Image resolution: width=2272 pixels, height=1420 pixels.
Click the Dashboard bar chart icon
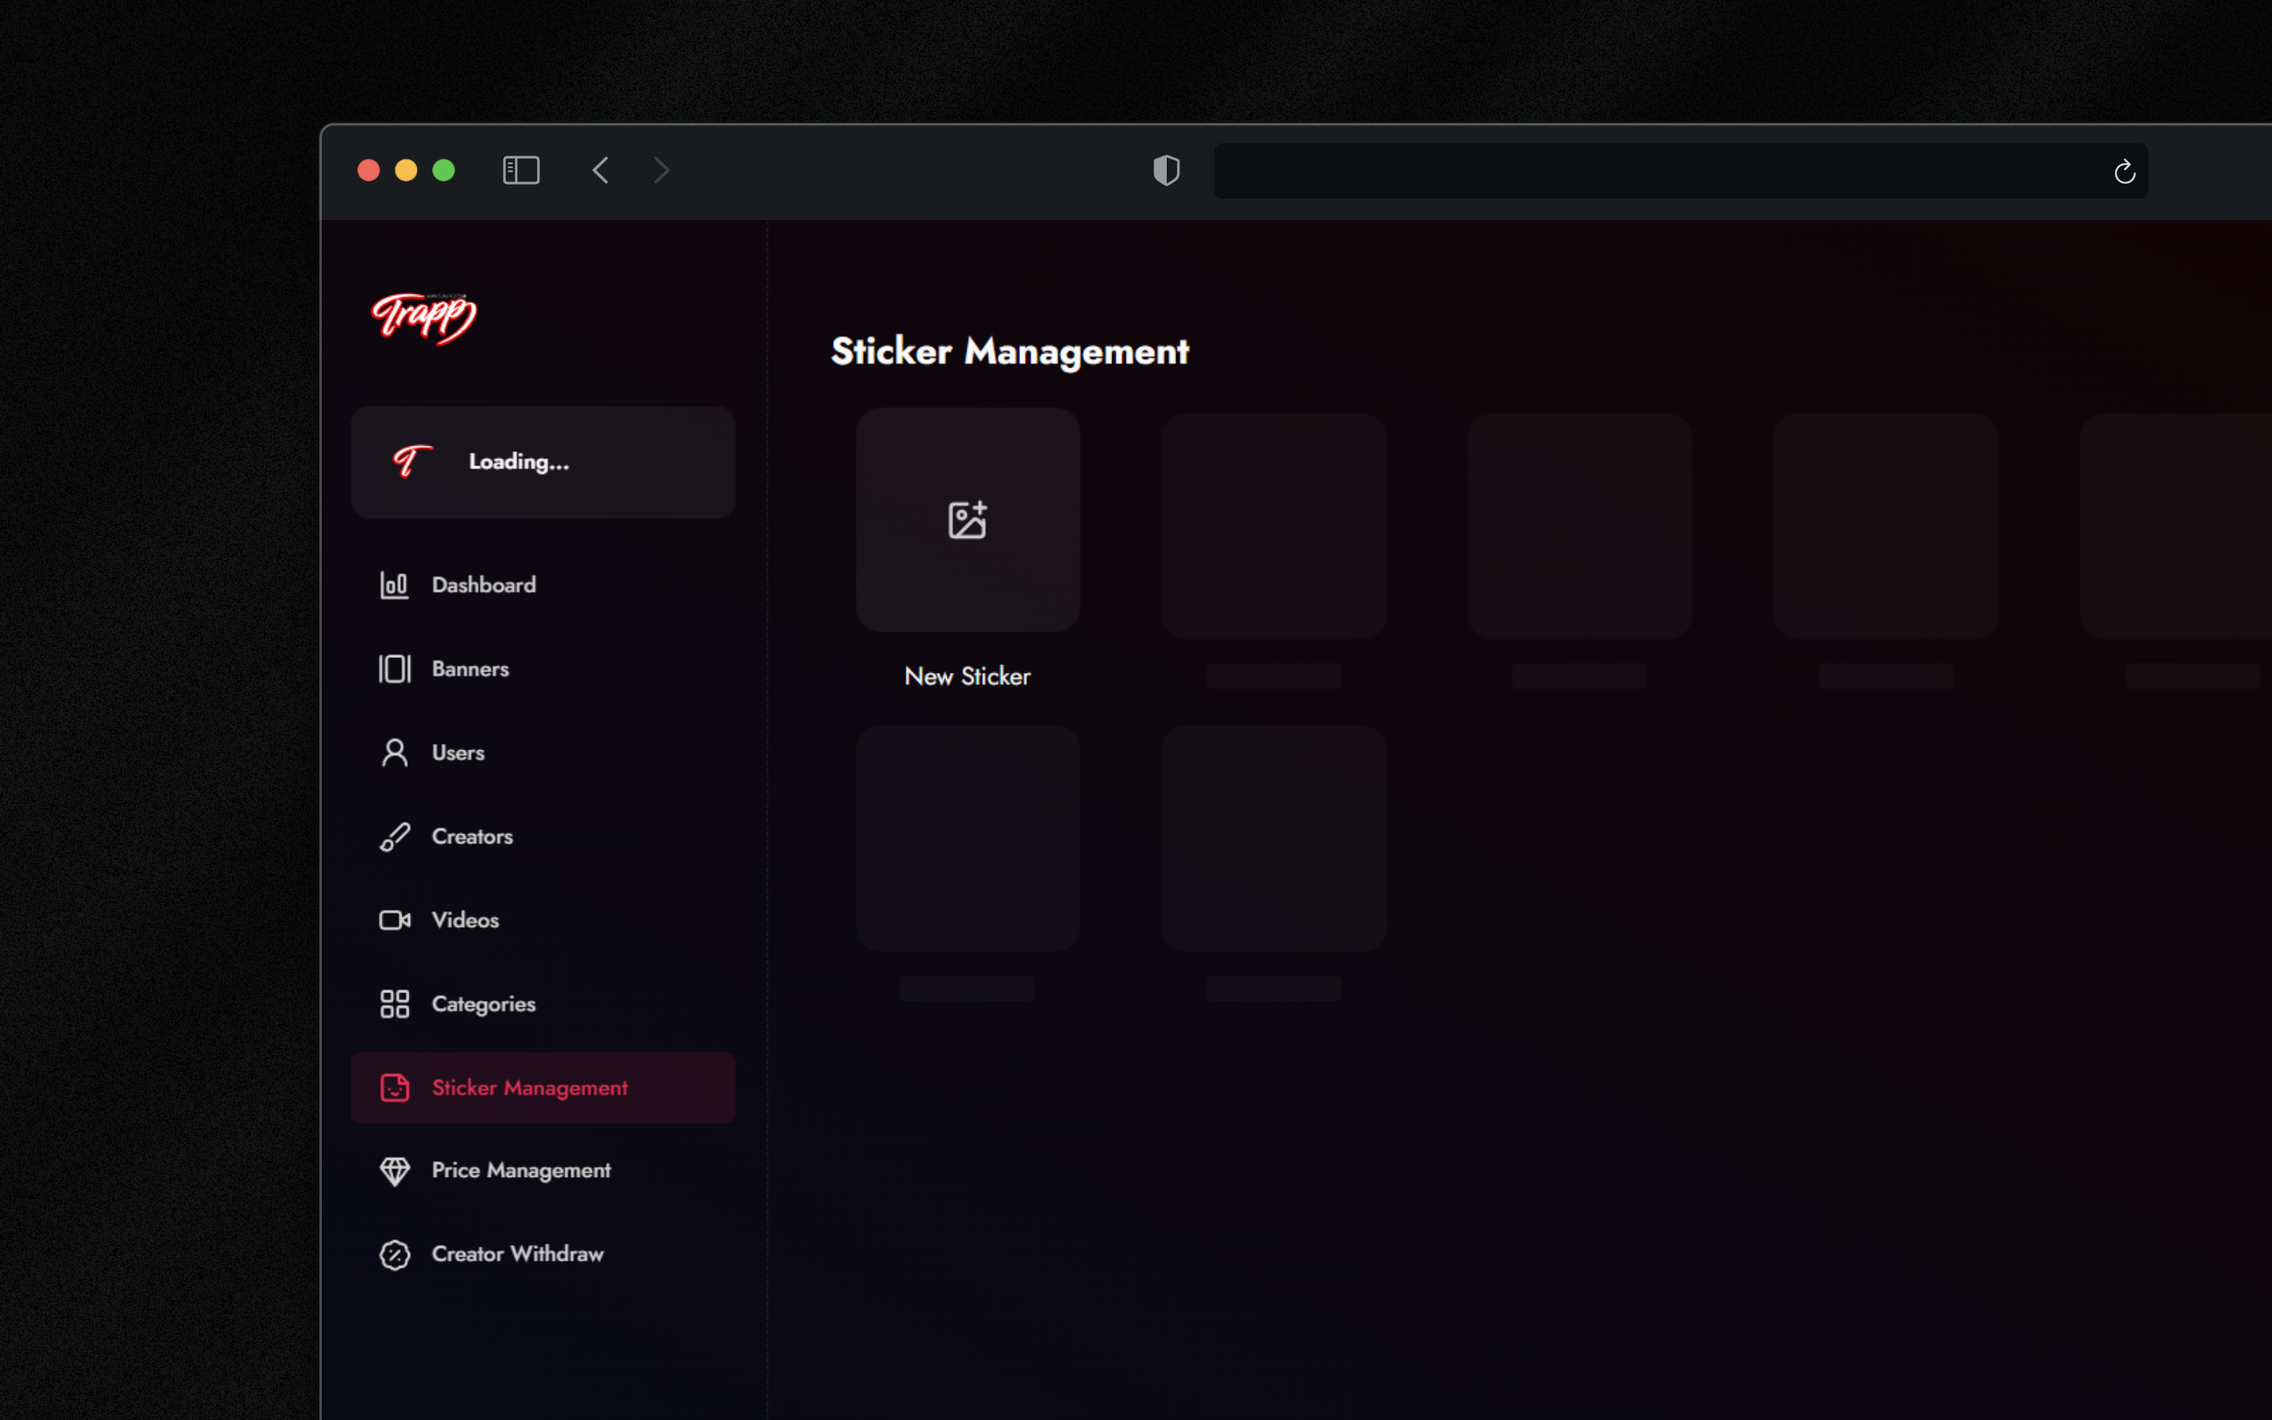click(394, 585)
